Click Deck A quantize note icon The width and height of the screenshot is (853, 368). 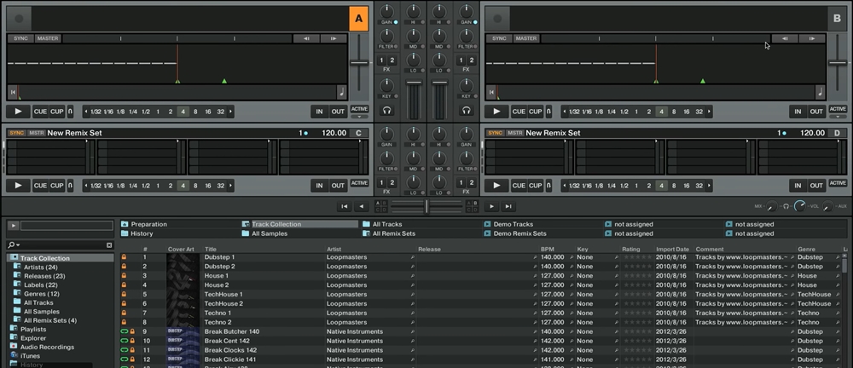point(342,92)
